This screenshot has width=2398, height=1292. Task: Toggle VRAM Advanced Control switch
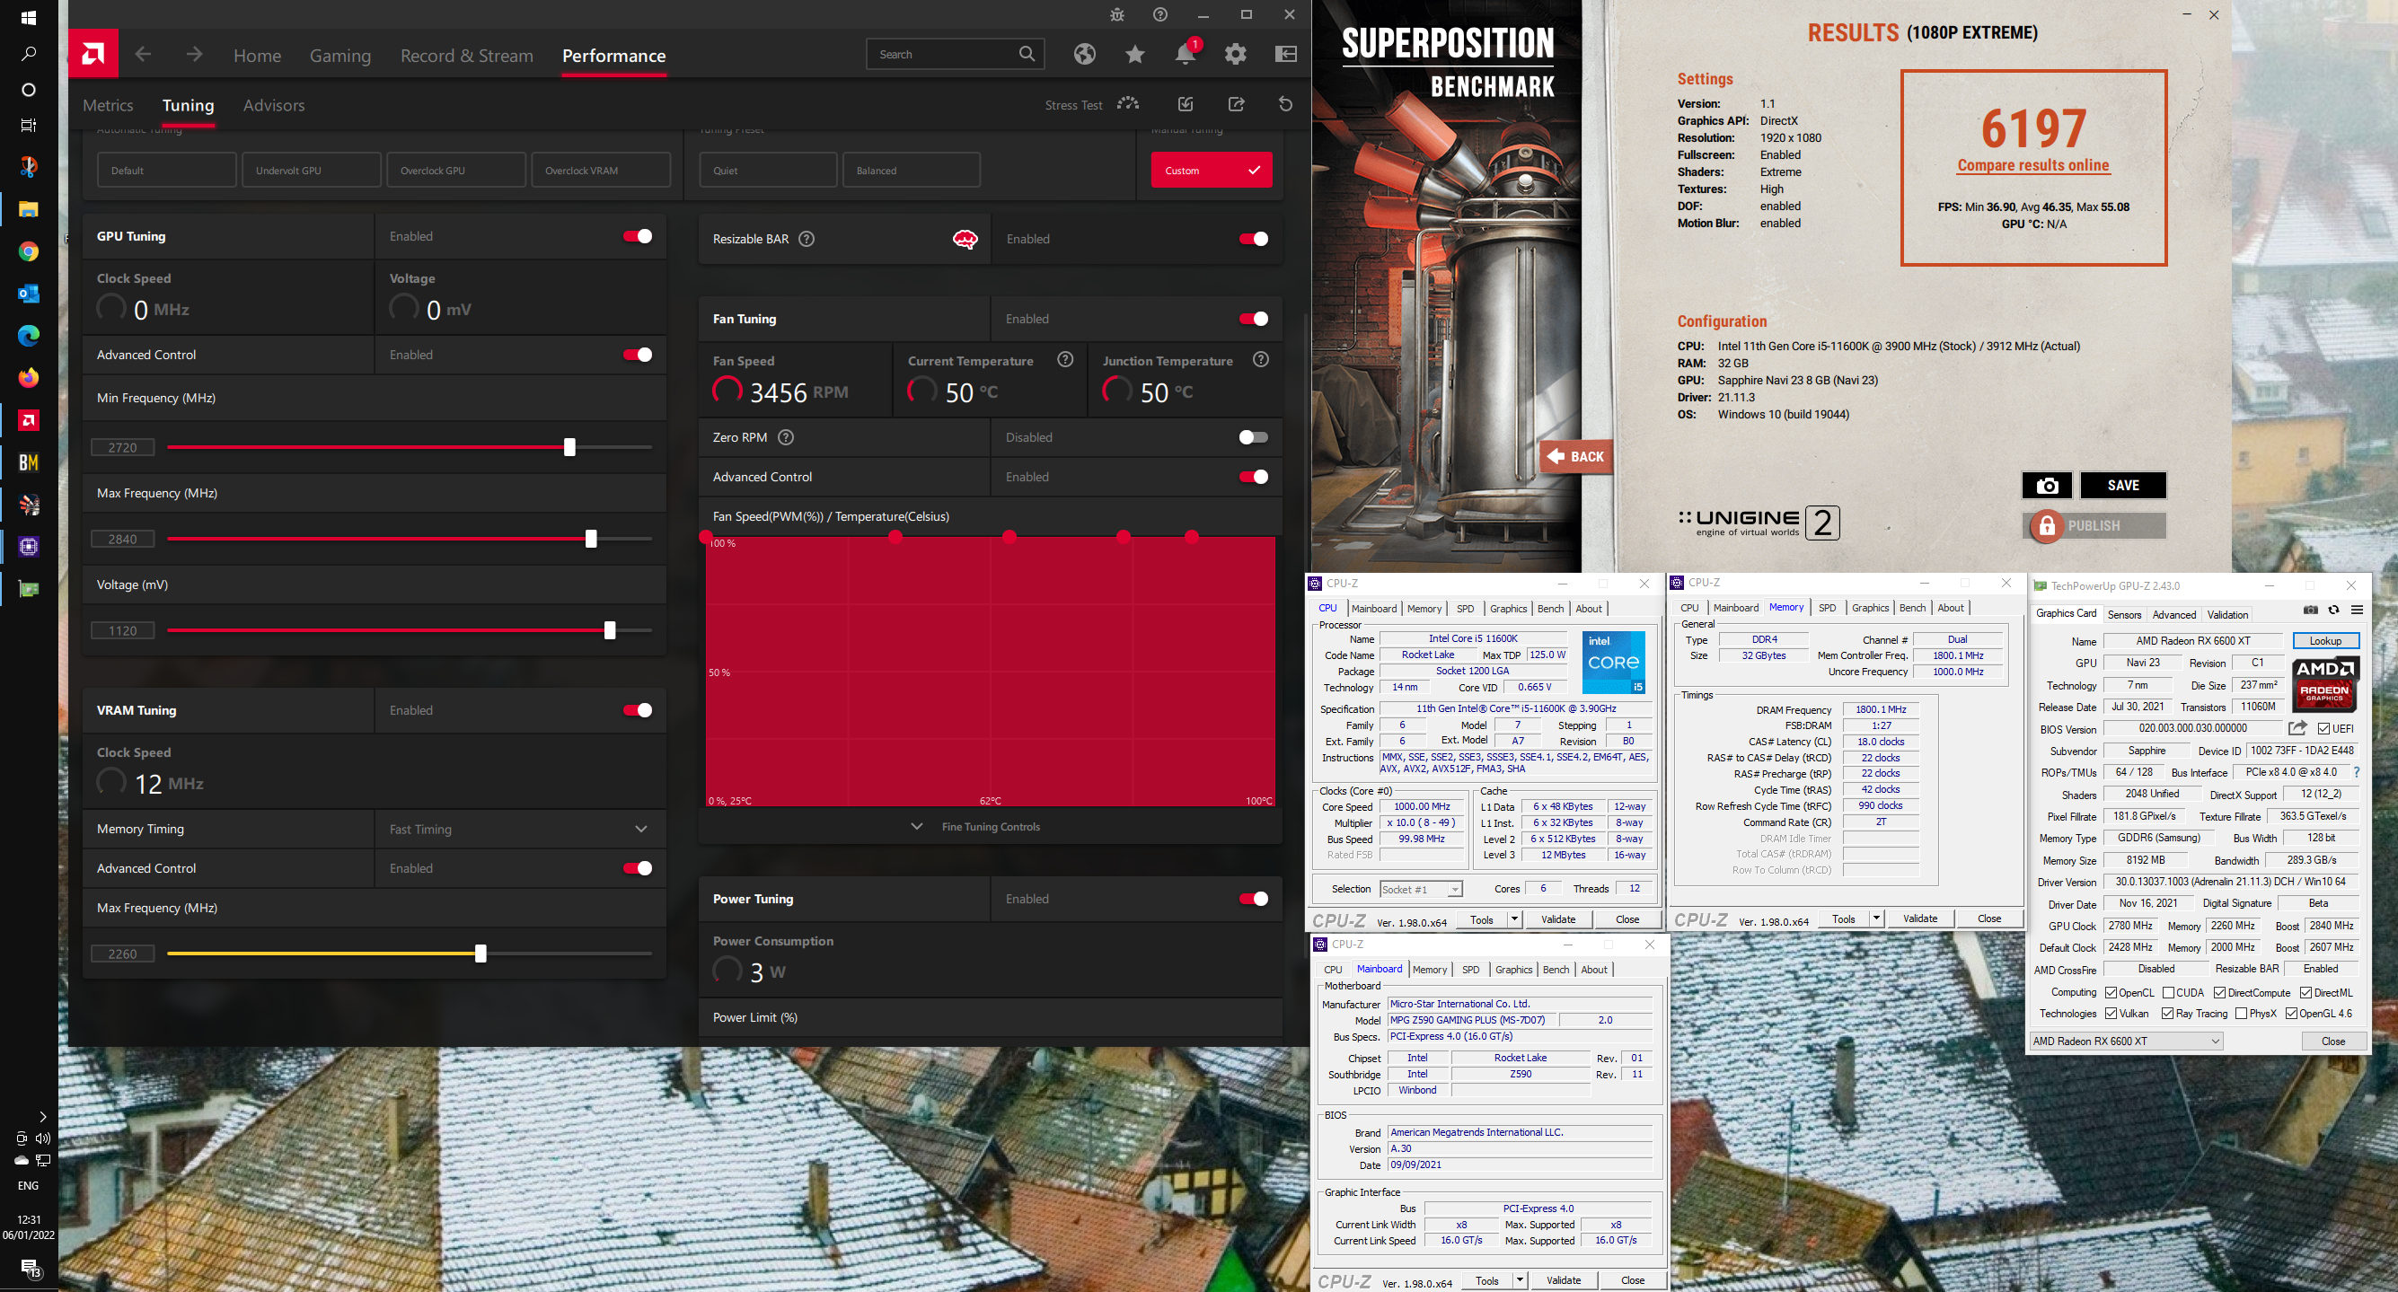coord(638,868)
